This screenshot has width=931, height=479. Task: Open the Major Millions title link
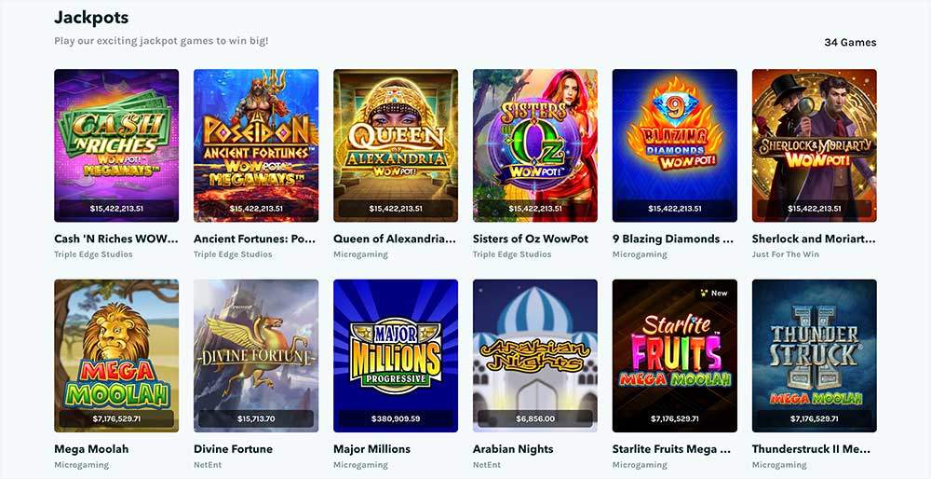[371, 449]
